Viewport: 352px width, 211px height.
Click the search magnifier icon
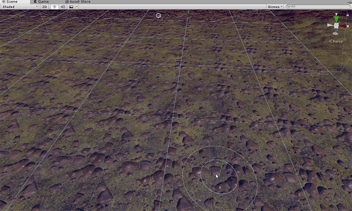(x=288, y=7)
